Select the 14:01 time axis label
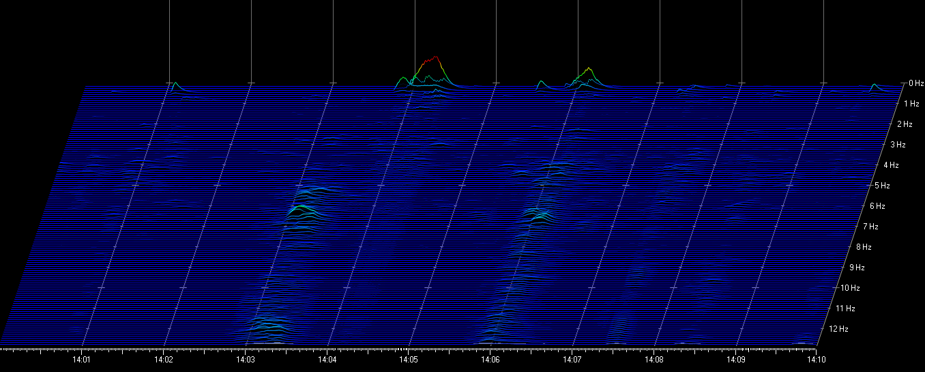Viewport: 925px width, 372px height. click(82, 360)
